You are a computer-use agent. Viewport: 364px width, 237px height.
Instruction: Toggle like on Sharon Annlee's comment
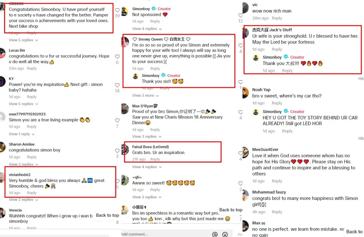(x=117, y=150)
